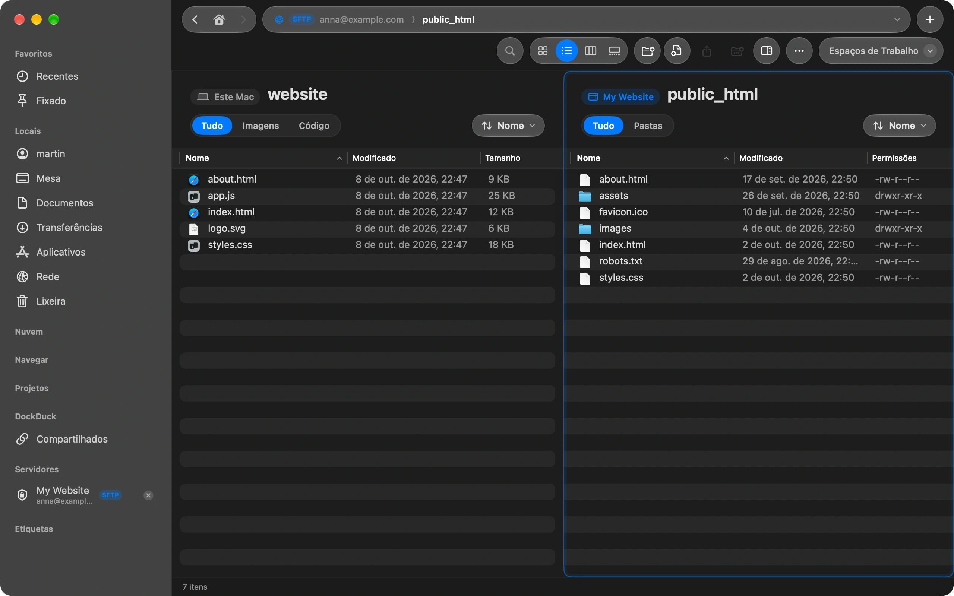Screen dimensions: 954x596
Task: Open the search magnifier in toolbar
Action: coord(510,51)
